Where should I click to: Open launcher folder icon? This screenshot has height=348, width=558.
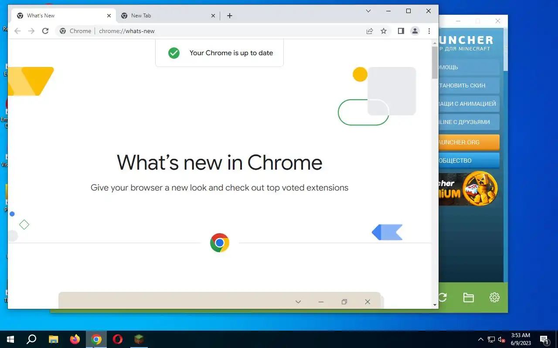[469, 298]
